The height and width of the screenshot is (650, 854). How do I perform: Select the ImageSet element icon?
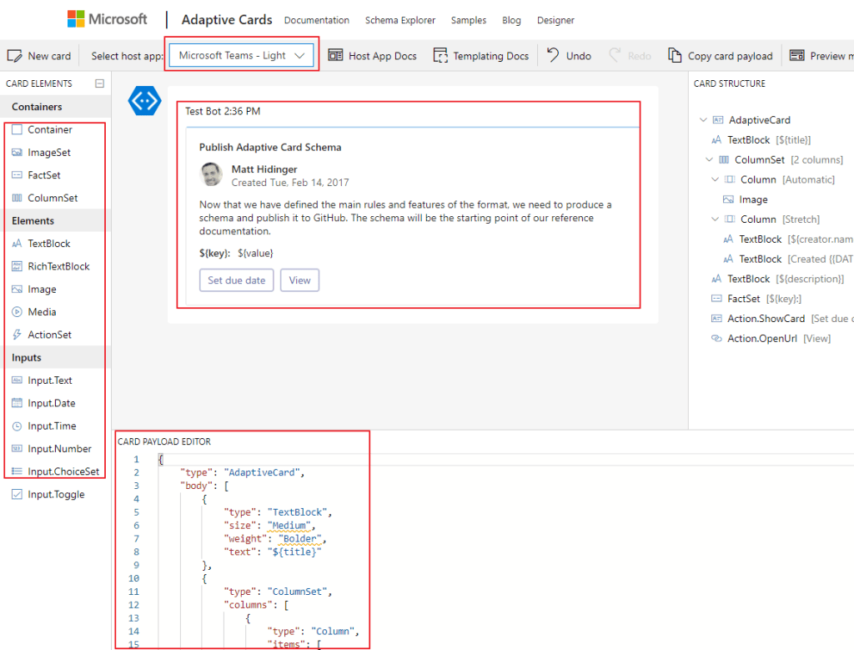[18, 153]
